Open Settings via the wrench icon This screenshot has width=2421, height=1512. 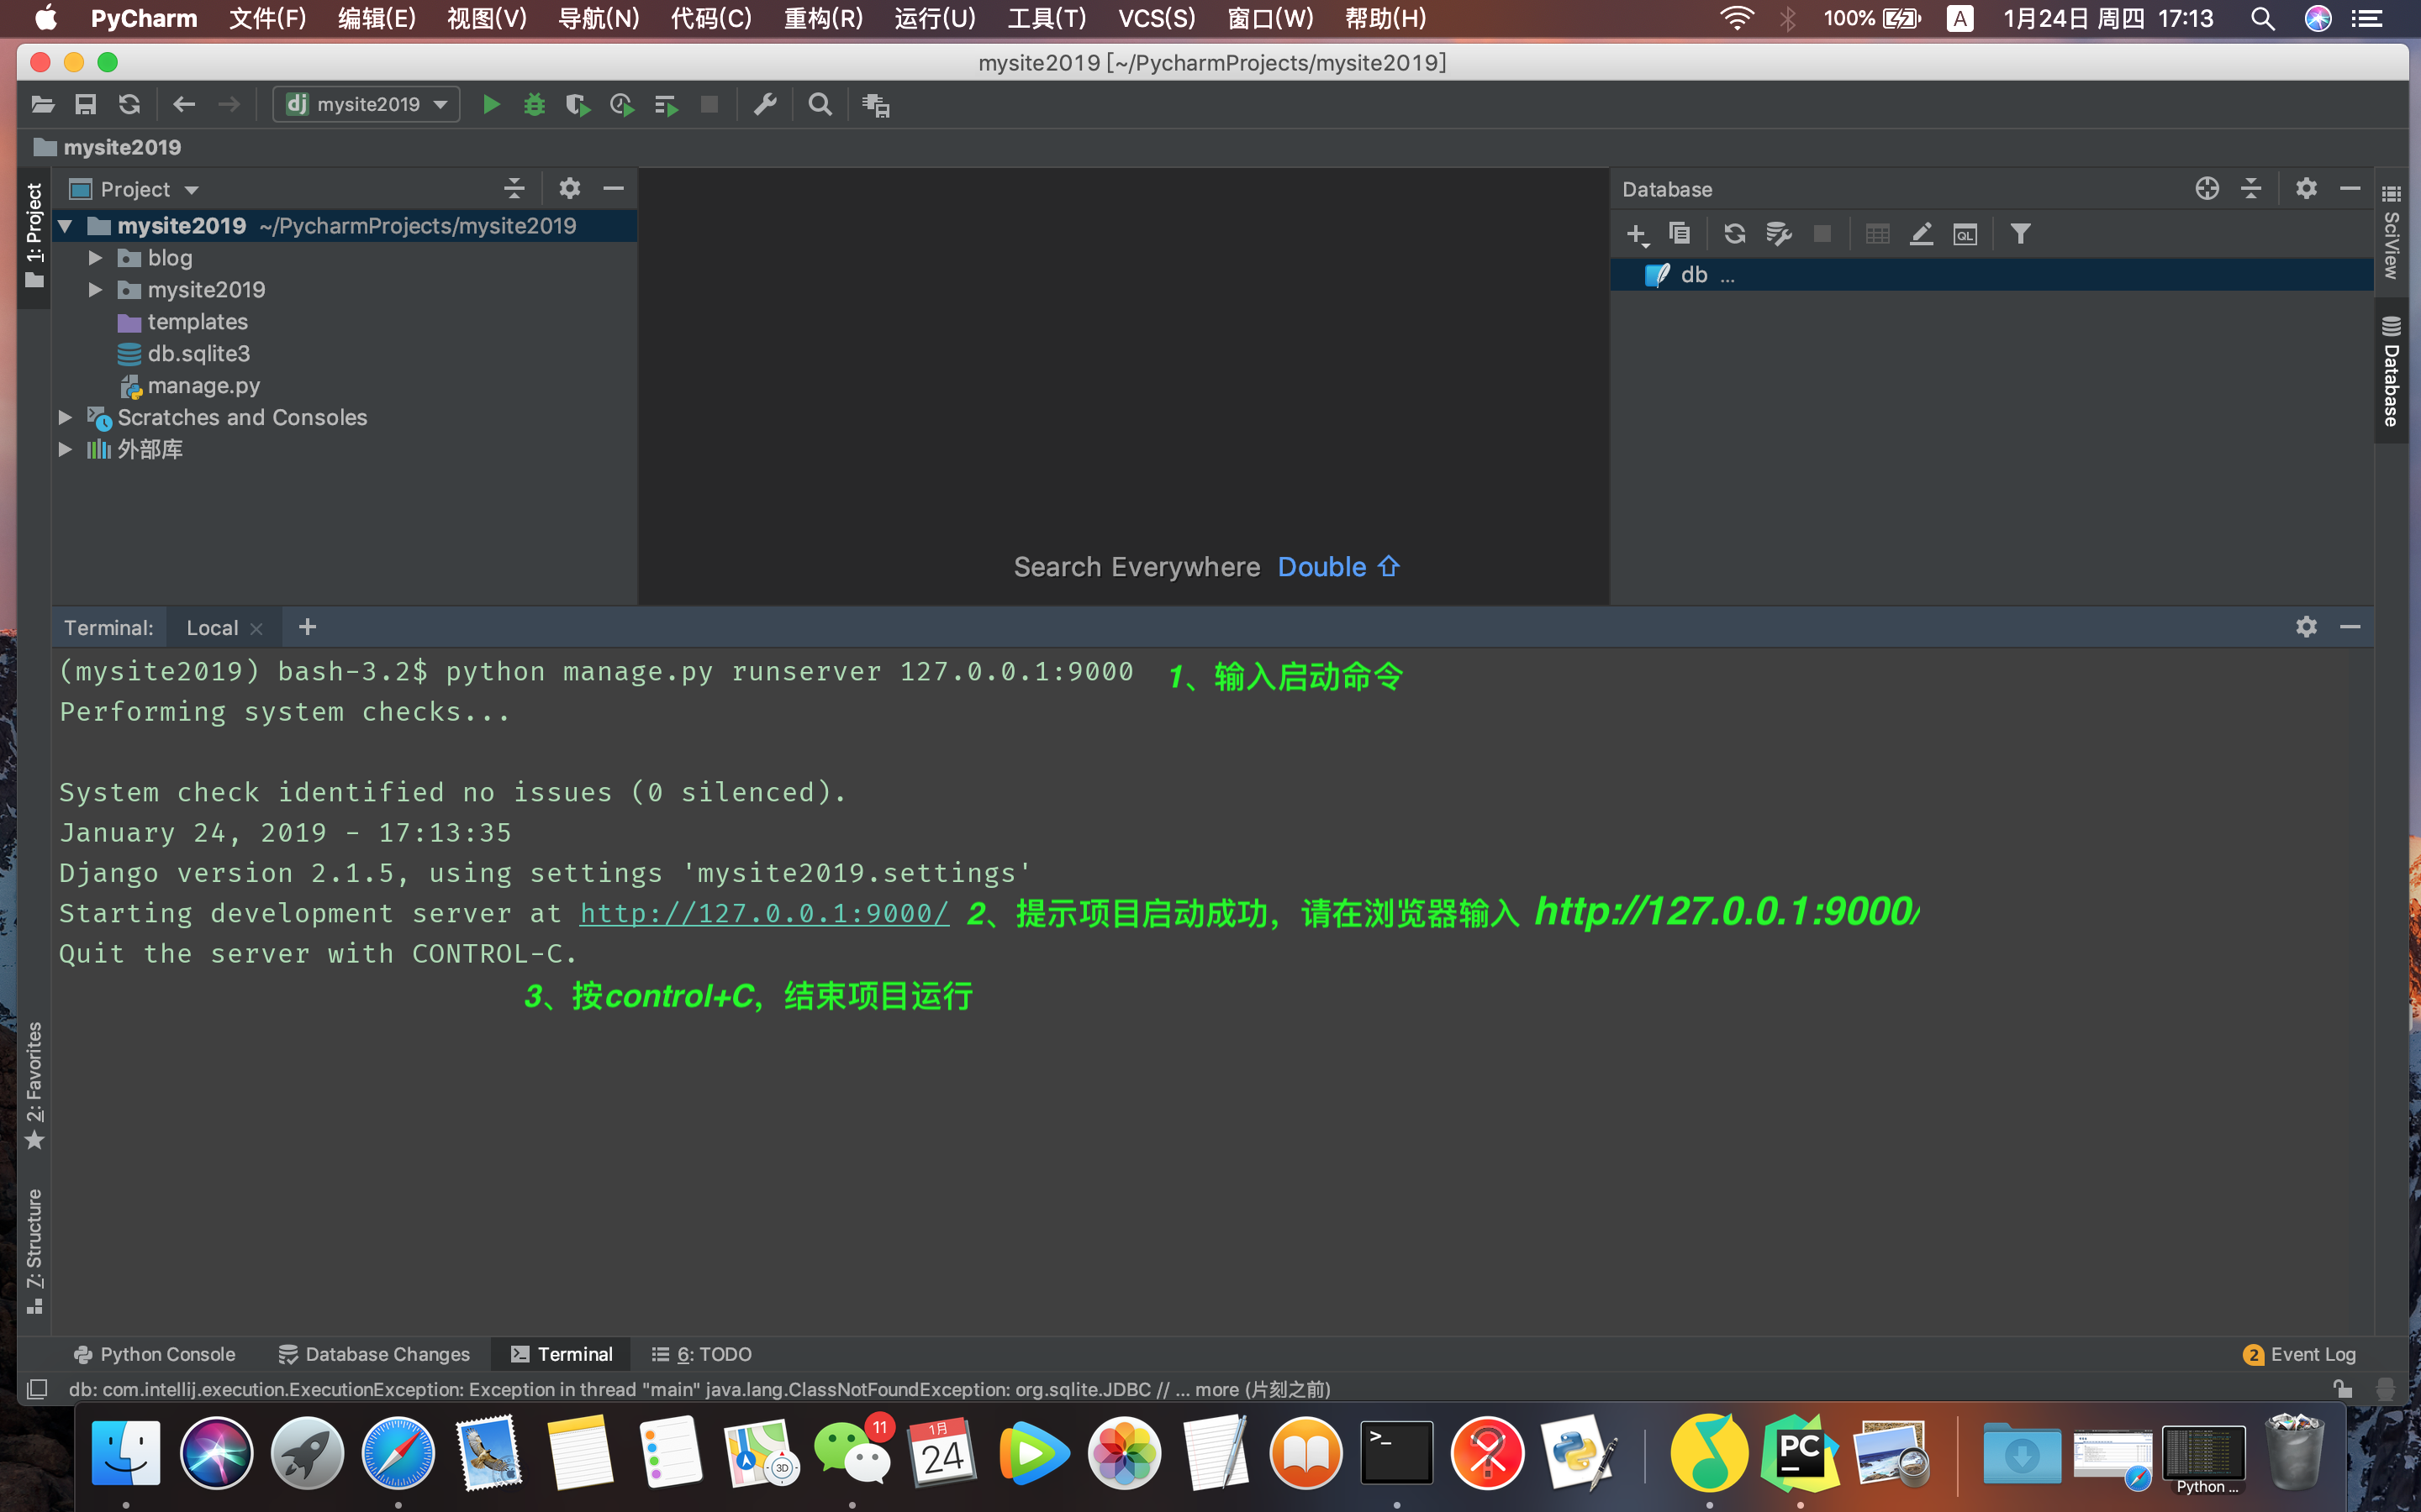pyautogui.click(x=765, y=104)
